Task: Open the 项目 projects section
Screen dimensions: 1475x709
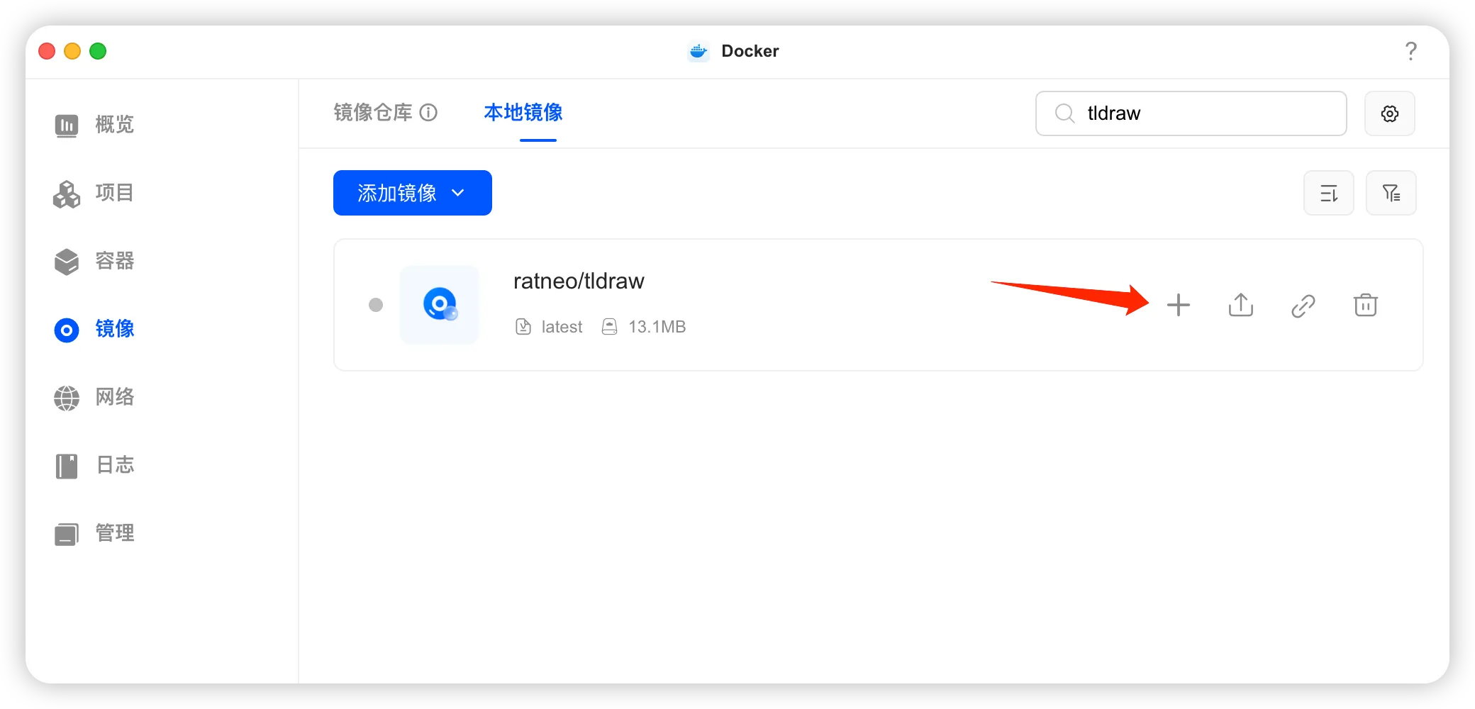Action: pos(94,193)
